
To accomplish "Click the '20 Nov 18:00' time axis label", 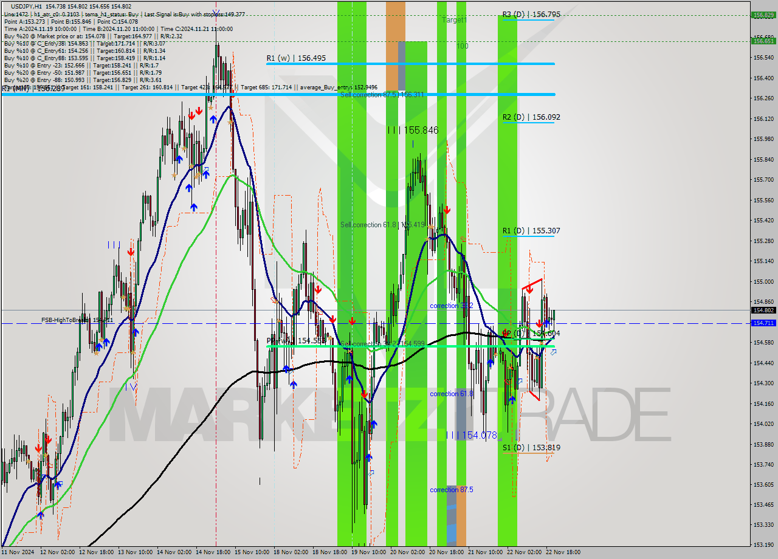I will [x=446, y=552].
